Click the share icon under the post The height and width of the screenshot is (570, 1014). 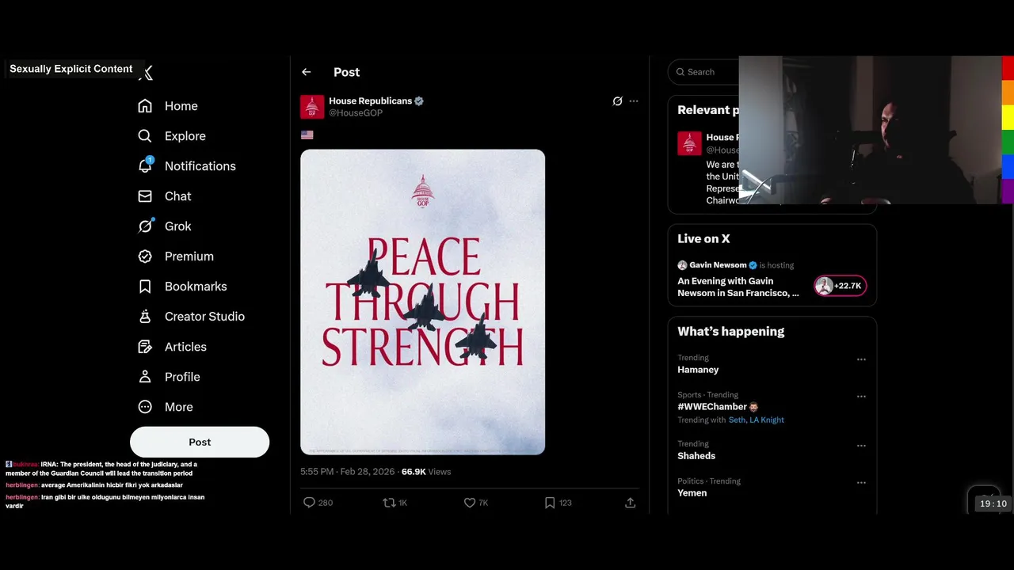pos(631,503)
